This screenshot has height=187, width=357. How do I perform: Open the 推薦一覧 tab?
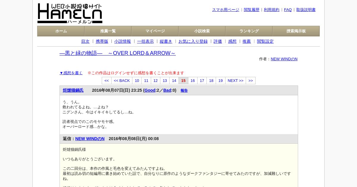[x=108, y=31]
